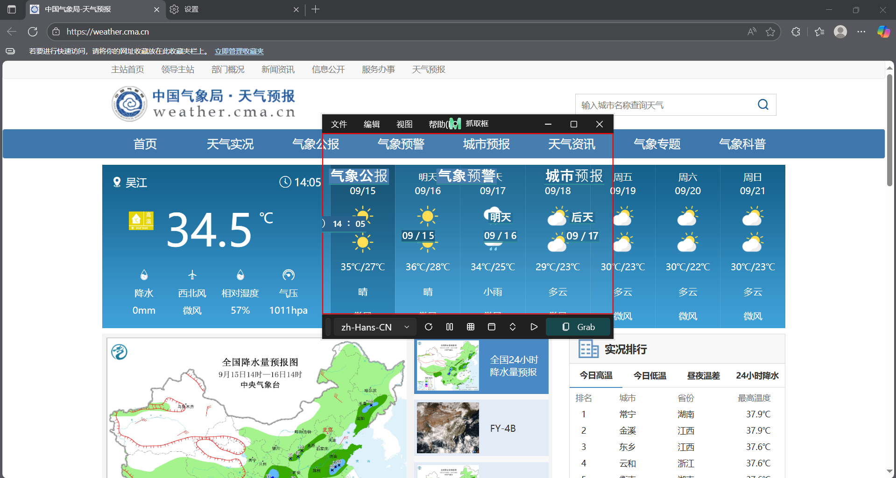896x478 pixels.
Task: Switch to 昼夜温差 ranking tab
Action: (x=703, y=376)
